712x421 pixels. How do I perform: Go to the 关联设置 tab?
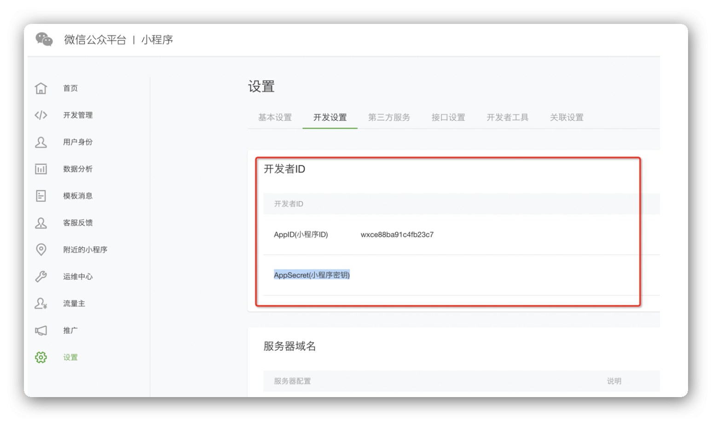pos(567,117)
